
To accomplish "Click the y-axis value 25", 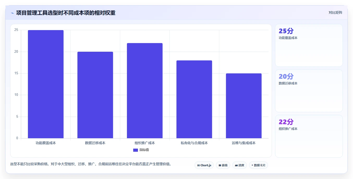I will tap(16, 30).
